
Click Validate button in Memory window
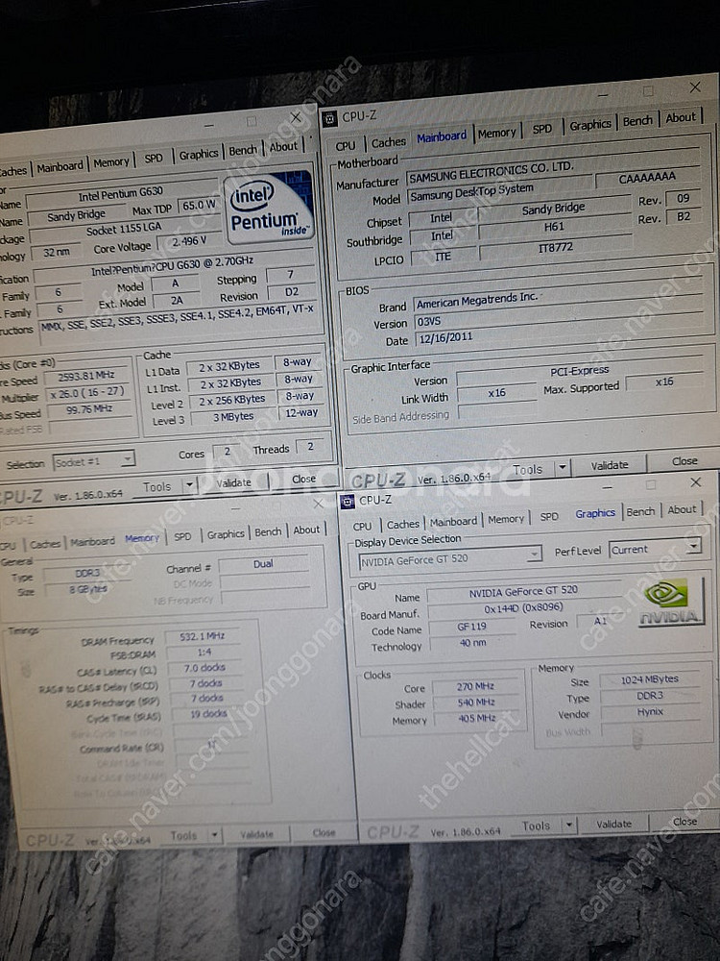(256, 833)
